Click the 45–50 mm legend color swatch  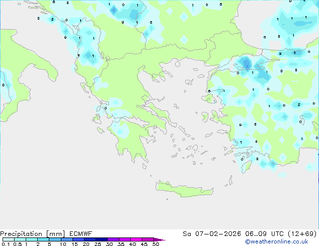coord(148,239)
